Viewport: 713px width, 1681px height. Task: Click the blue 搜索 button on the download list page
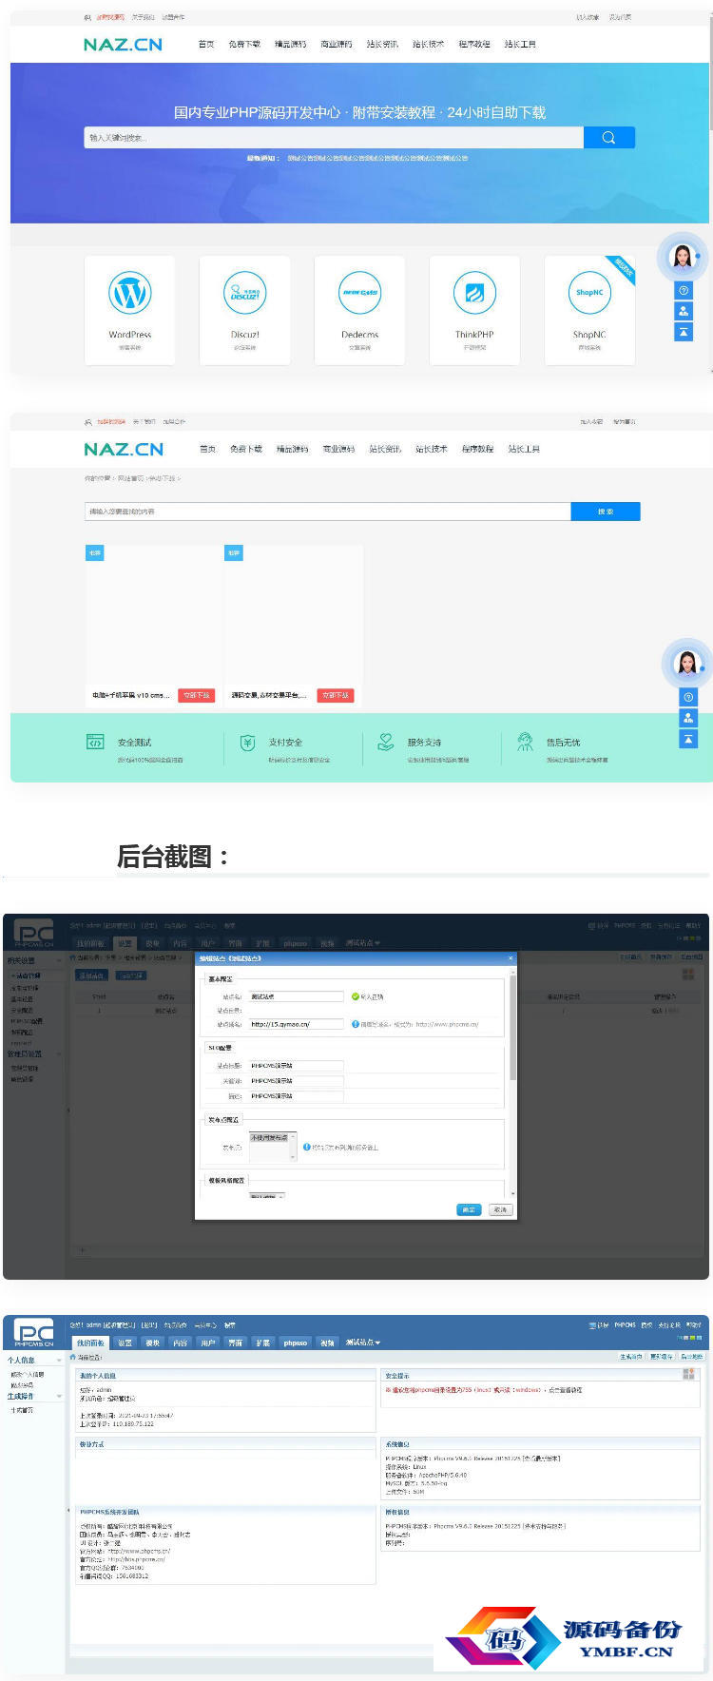606,512
